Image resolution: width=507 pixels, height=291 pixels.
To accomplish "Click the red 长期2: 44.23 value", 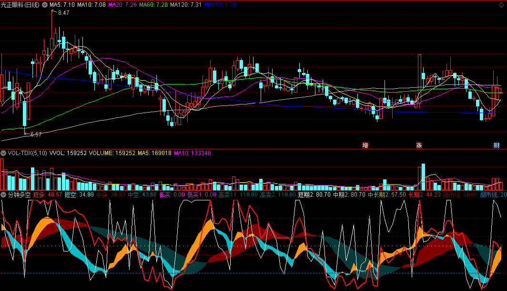I will pos(424,195).
